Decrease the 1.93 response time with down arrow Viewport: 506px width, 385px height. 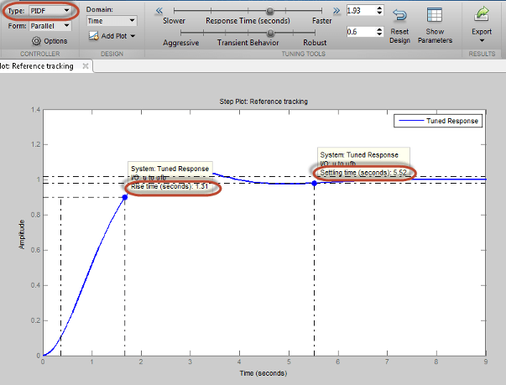380,13
